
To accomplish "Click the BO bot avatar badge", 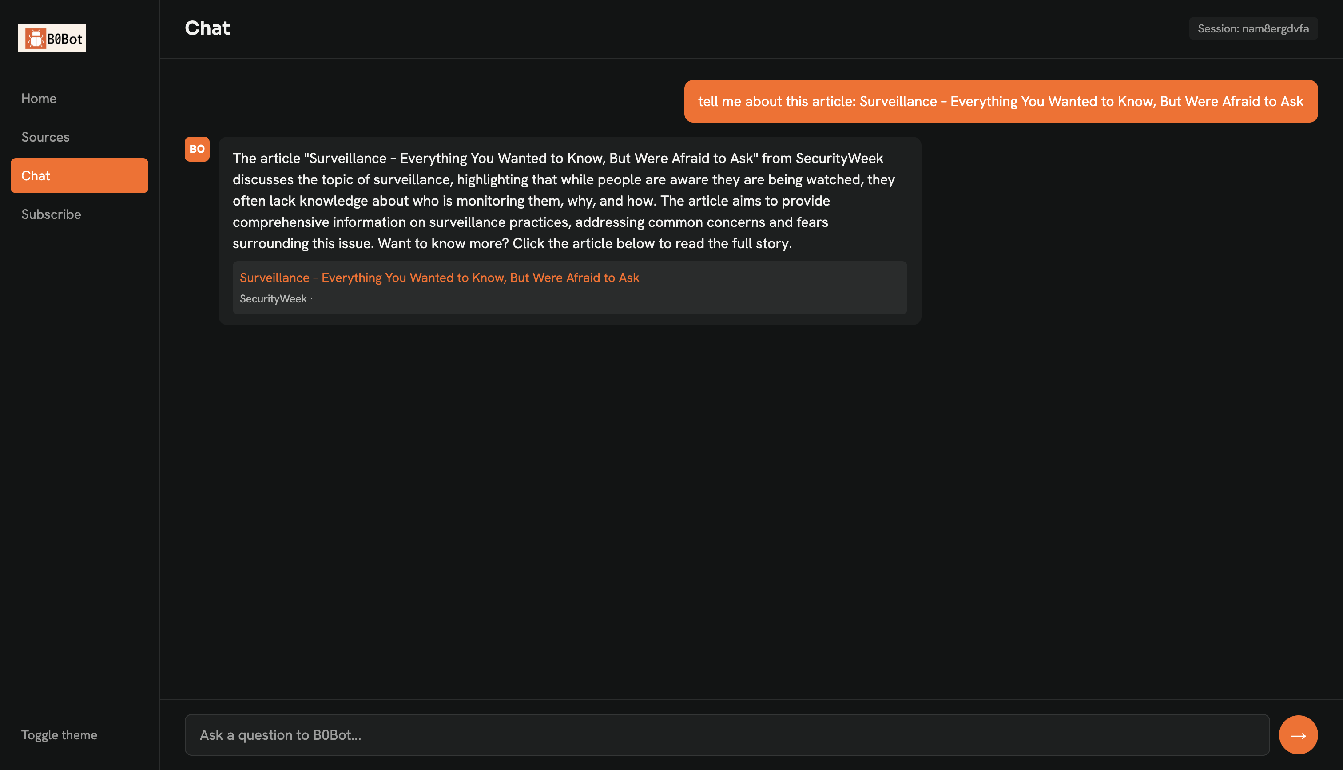I will point(197,149).
